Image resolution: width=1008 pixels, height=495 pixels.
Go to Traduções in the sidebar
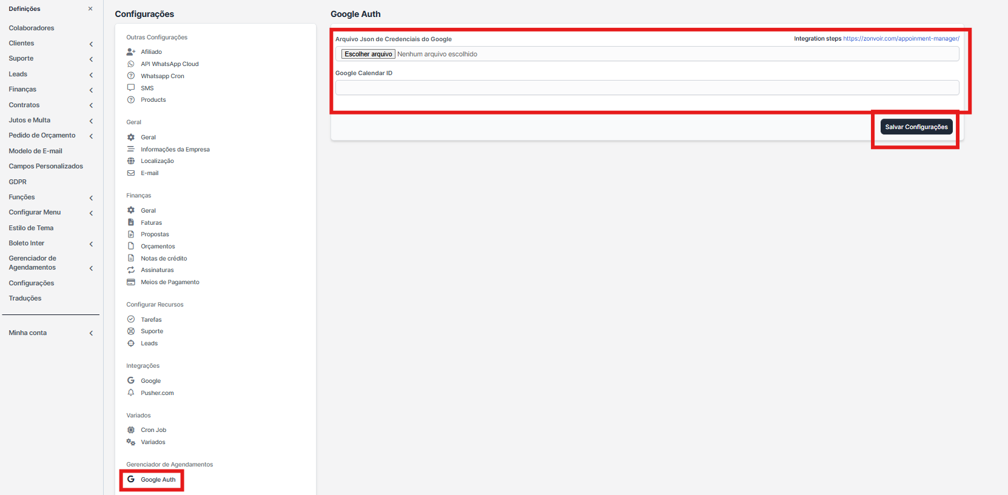(25, 298)
